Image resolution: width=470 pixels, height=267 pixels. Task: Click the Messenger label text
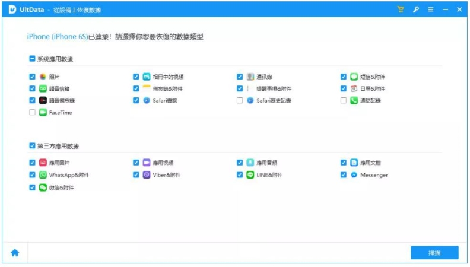(x=374, y=175)
